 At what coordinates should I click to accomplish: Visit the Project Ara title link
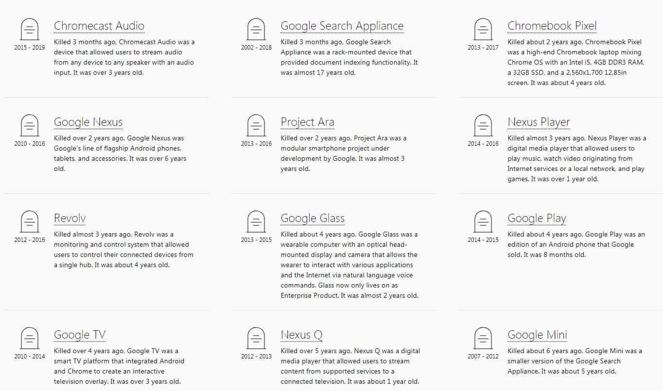(308, 122)
